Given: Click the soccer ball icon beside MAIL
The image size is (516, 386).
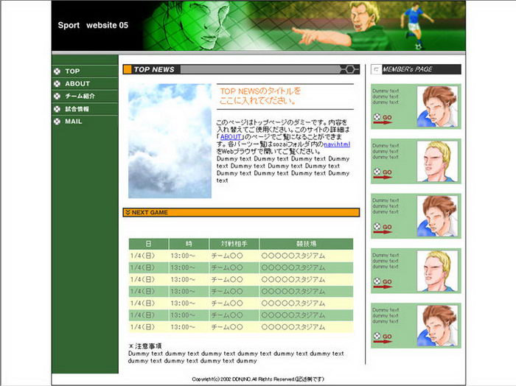Looking at the screenshot, I should click(x=57, y=122).
